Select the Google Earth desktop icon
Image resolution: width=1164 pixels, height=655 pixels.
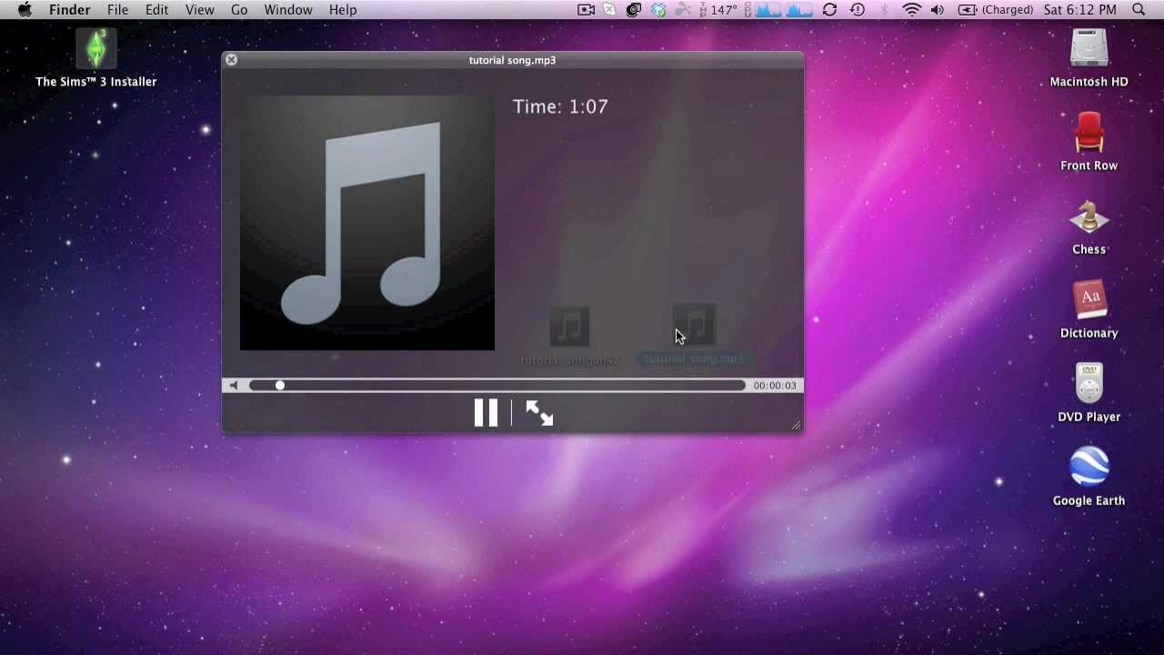point(1089,469)
